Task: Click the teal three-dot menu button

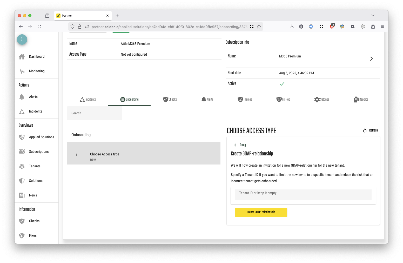Action: (x=22, y=39)
